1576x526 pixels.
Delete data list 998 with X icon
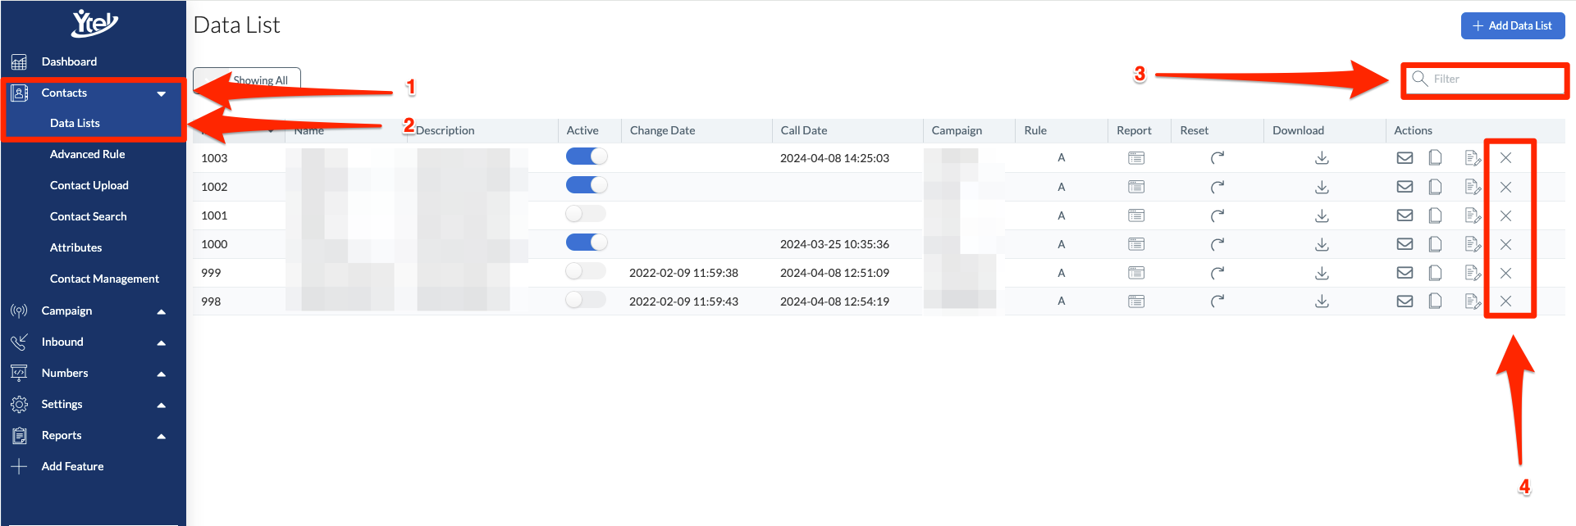point(1505,302)
